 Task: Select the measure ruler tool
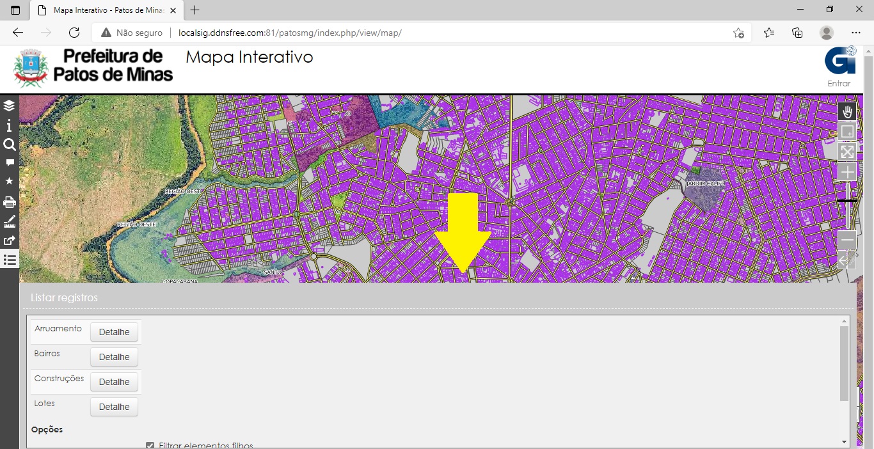[9, 222]
